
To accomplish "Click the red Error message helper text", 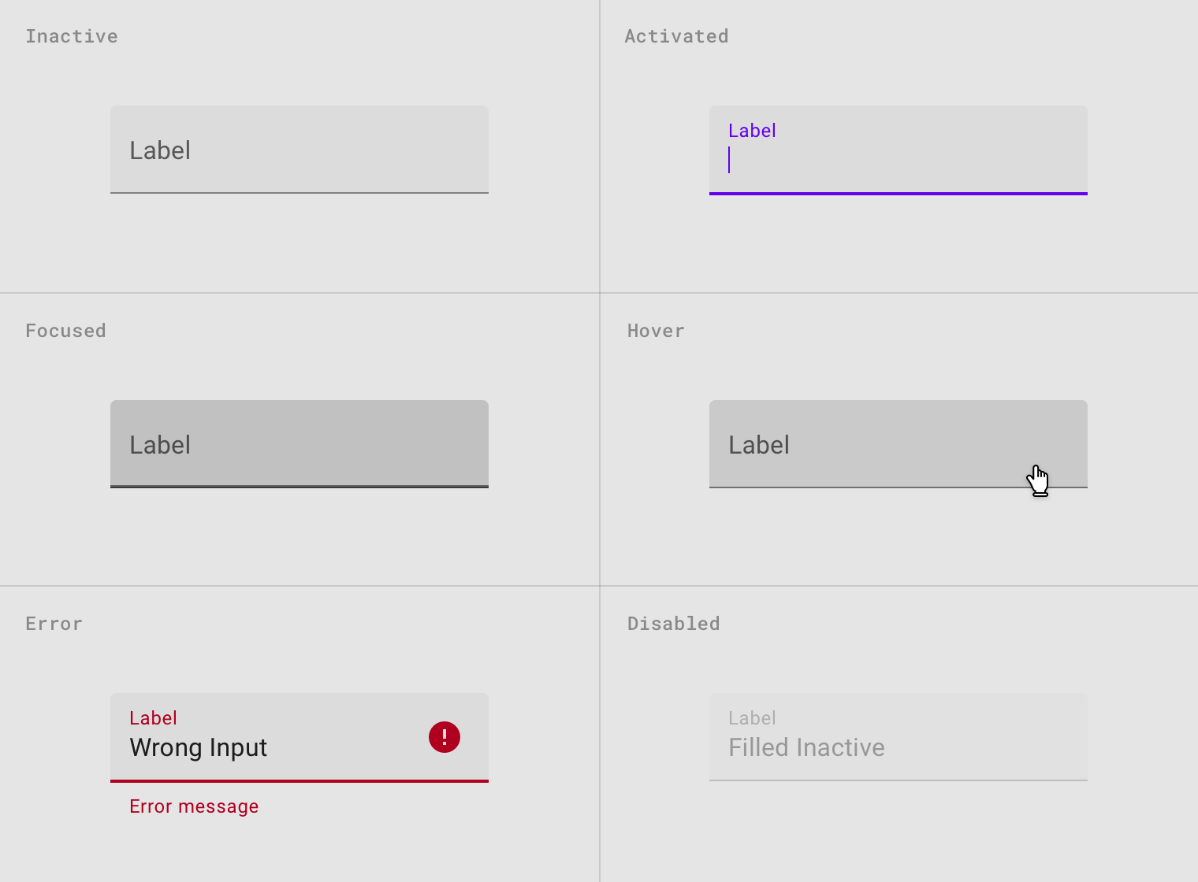I will (194, 806).
